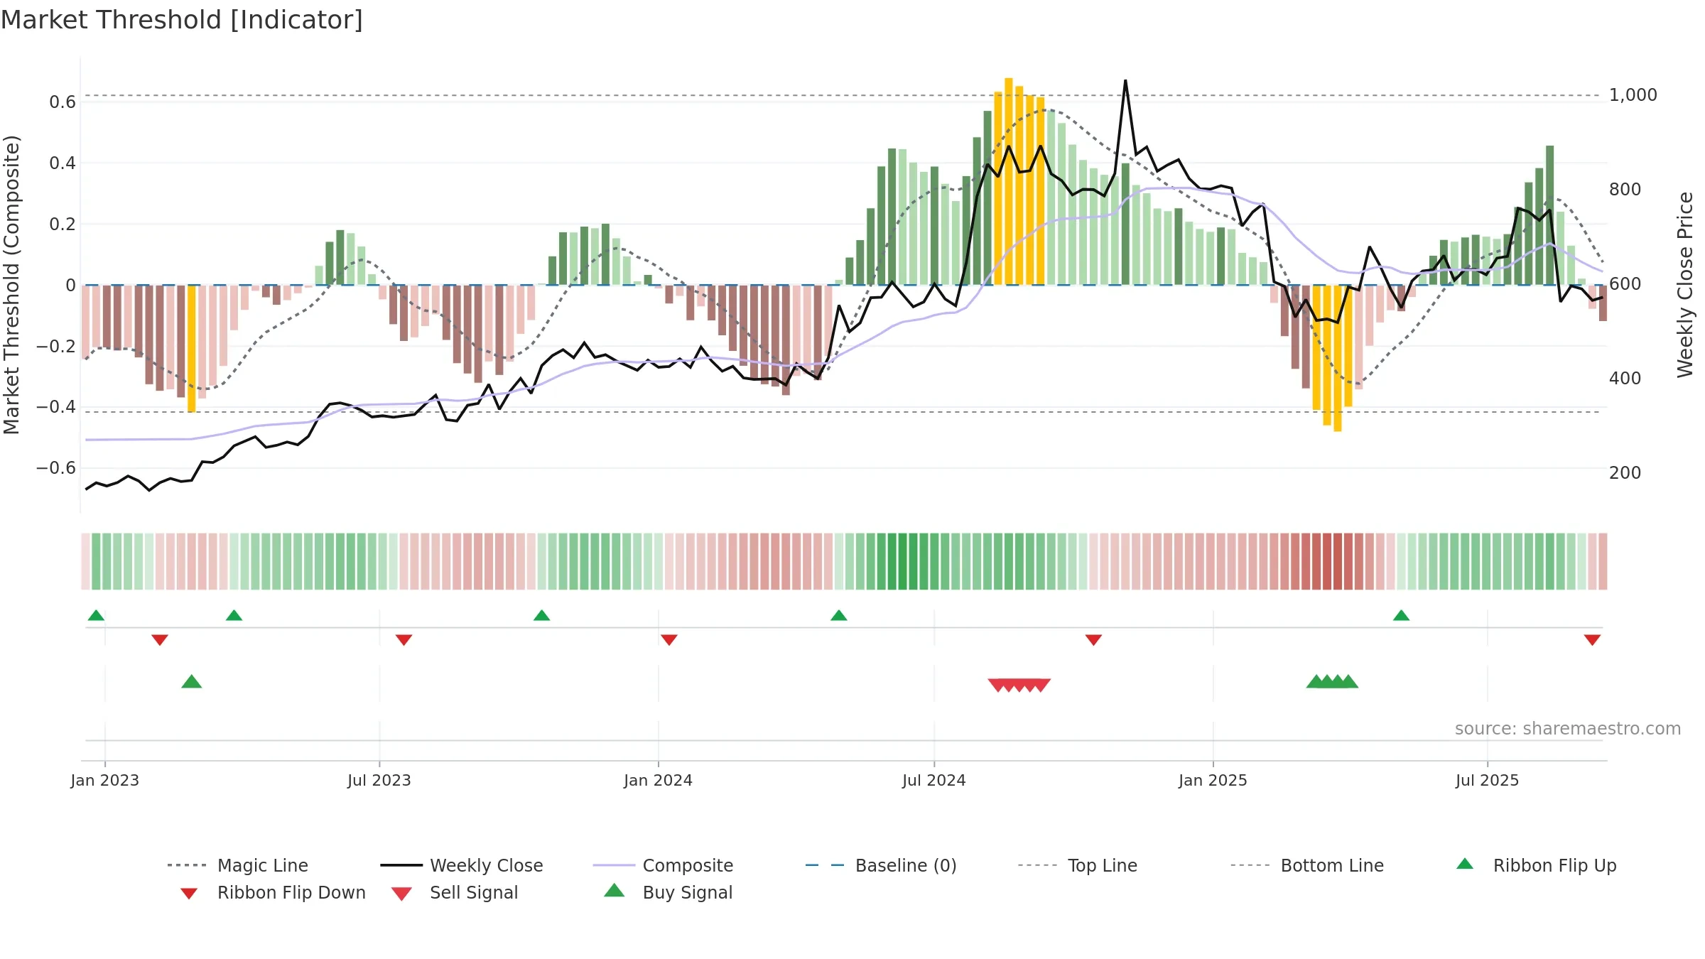Screen dimensions: 1705x959
Task: Click the '800' right axis tick label
Action: point(1625,189)
